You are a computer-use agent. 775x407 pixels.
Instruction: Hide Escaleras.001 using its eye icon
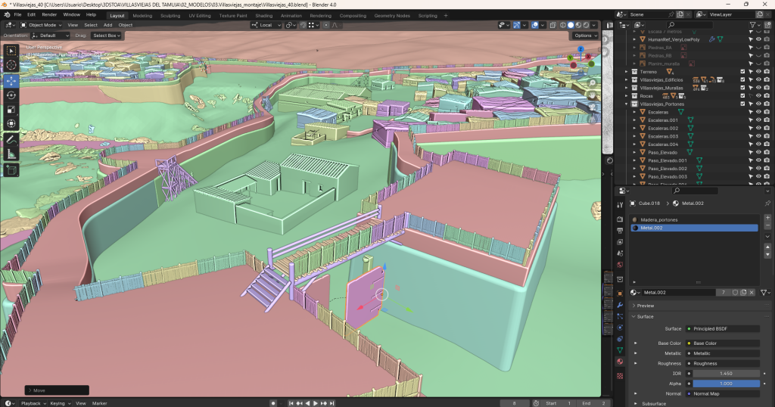click(x=758, y=120)
